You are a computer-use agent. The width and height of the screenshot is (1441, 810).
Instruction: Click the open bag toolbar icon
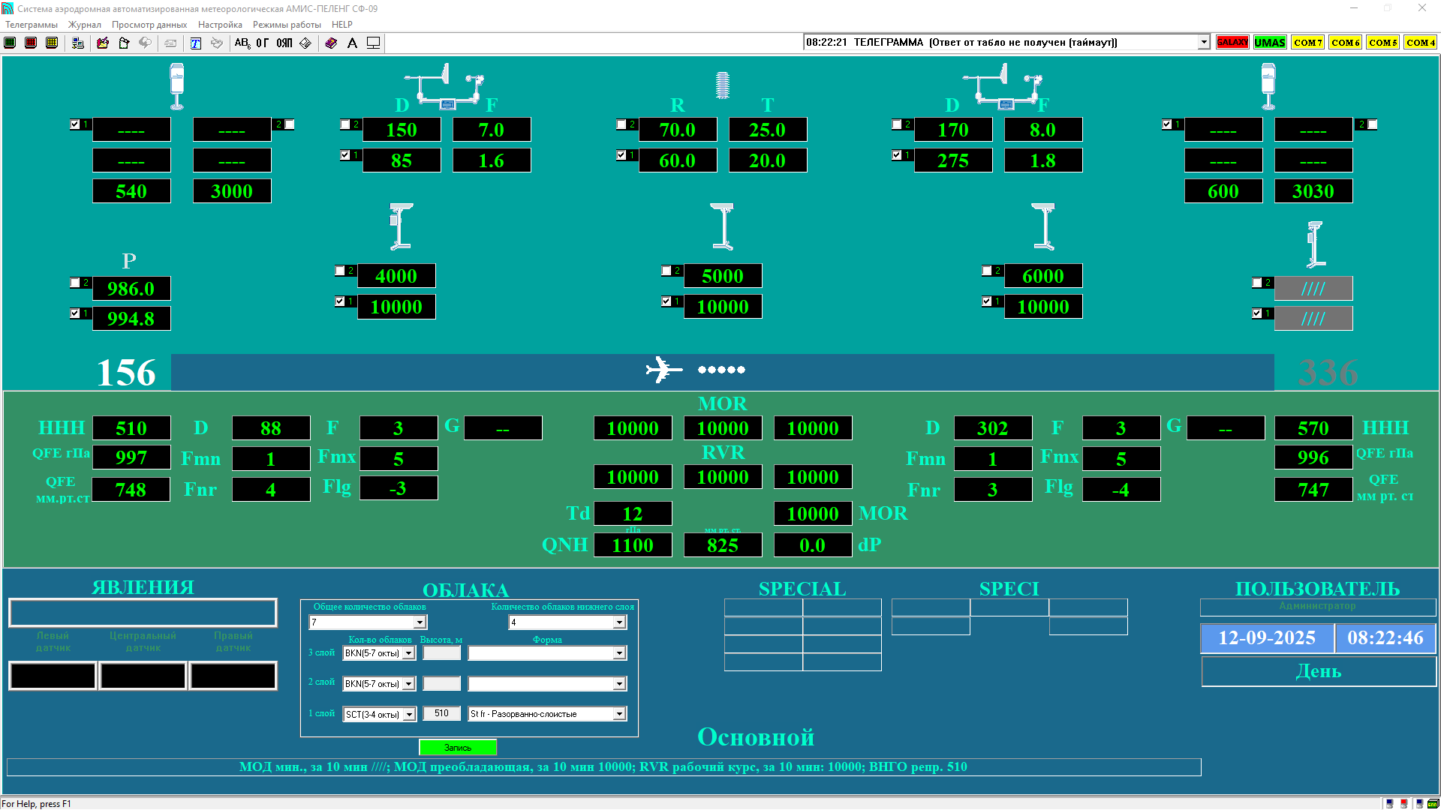point(124,43)
